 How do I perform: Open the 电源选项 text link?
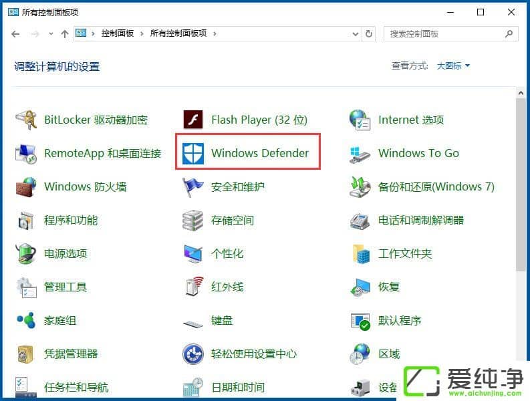coord(65,253)
